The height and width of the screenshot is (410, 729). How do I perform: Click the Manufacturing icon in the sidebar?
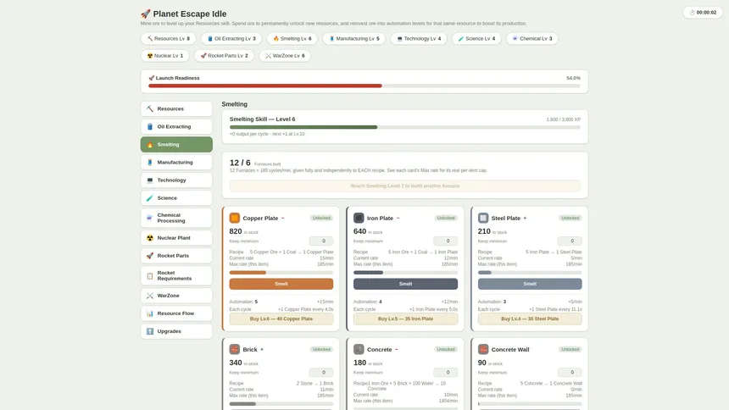150,163
